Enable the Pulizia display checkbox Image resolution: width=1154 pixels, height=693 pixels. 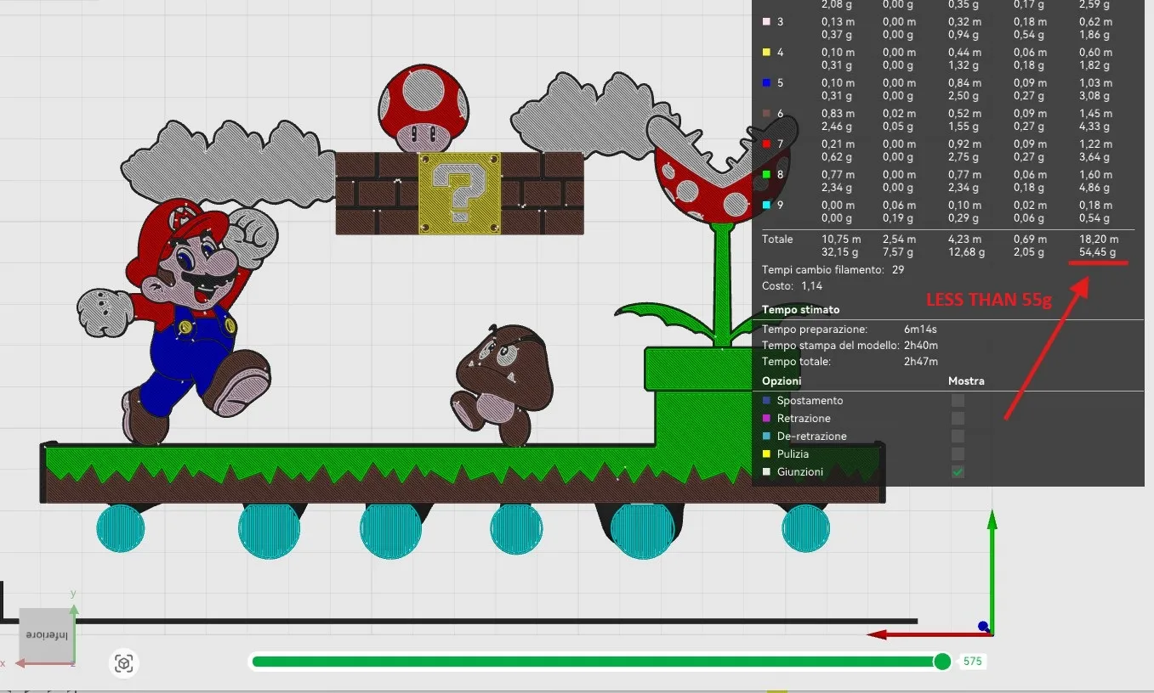tap(958, 454)
